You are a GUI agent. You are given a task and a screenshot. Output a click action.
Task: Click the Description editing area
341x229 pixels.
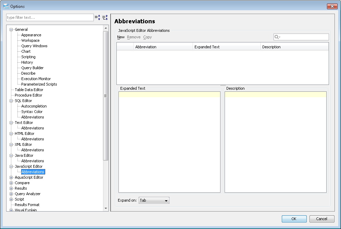pos(276,142)
